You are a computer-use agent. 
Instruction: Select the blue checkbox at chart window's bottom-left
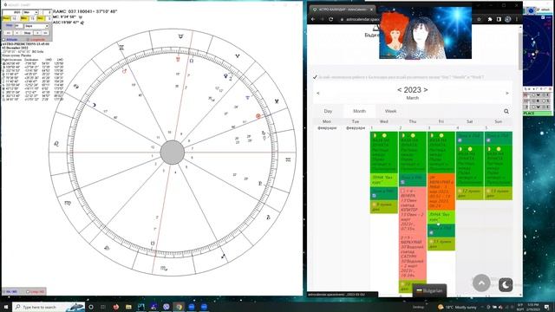[4, 292]
